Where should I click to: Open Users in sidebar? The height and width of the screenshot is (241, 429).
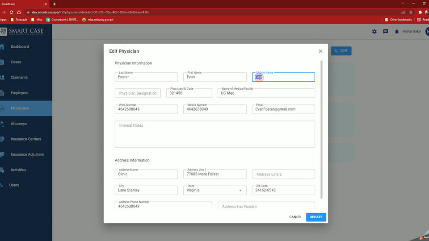point(26,185)
